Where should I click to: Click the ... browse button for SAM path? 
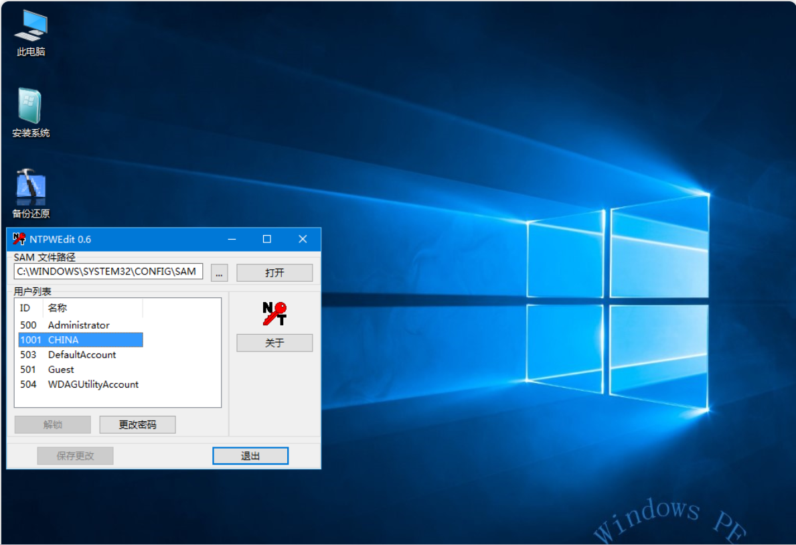point(219,272)
